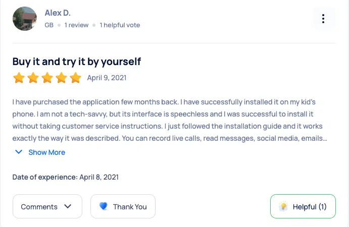Expand review with Show More link
The height and width of the screenshot is (227, 349).
pyautogui.click(x=46, y=152)
